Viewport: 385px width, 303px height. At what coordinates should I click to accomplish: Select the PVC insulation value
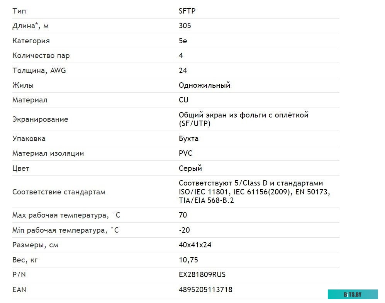185,153
